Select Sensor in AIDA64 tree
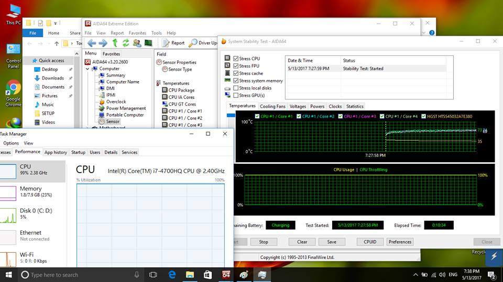The width and height of the screenshot is (503, 282). point(109,121)
